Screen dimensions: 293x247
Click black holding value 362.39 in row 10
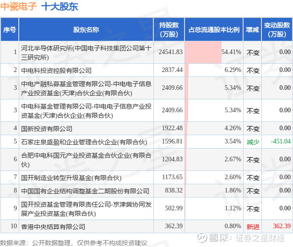pyautogui.click(x=174, y=226)
